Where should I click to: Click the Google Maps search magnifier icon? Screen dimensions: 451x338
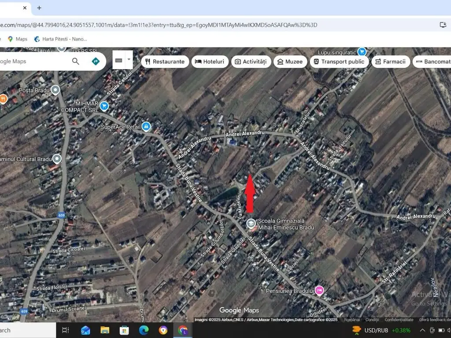75,61
